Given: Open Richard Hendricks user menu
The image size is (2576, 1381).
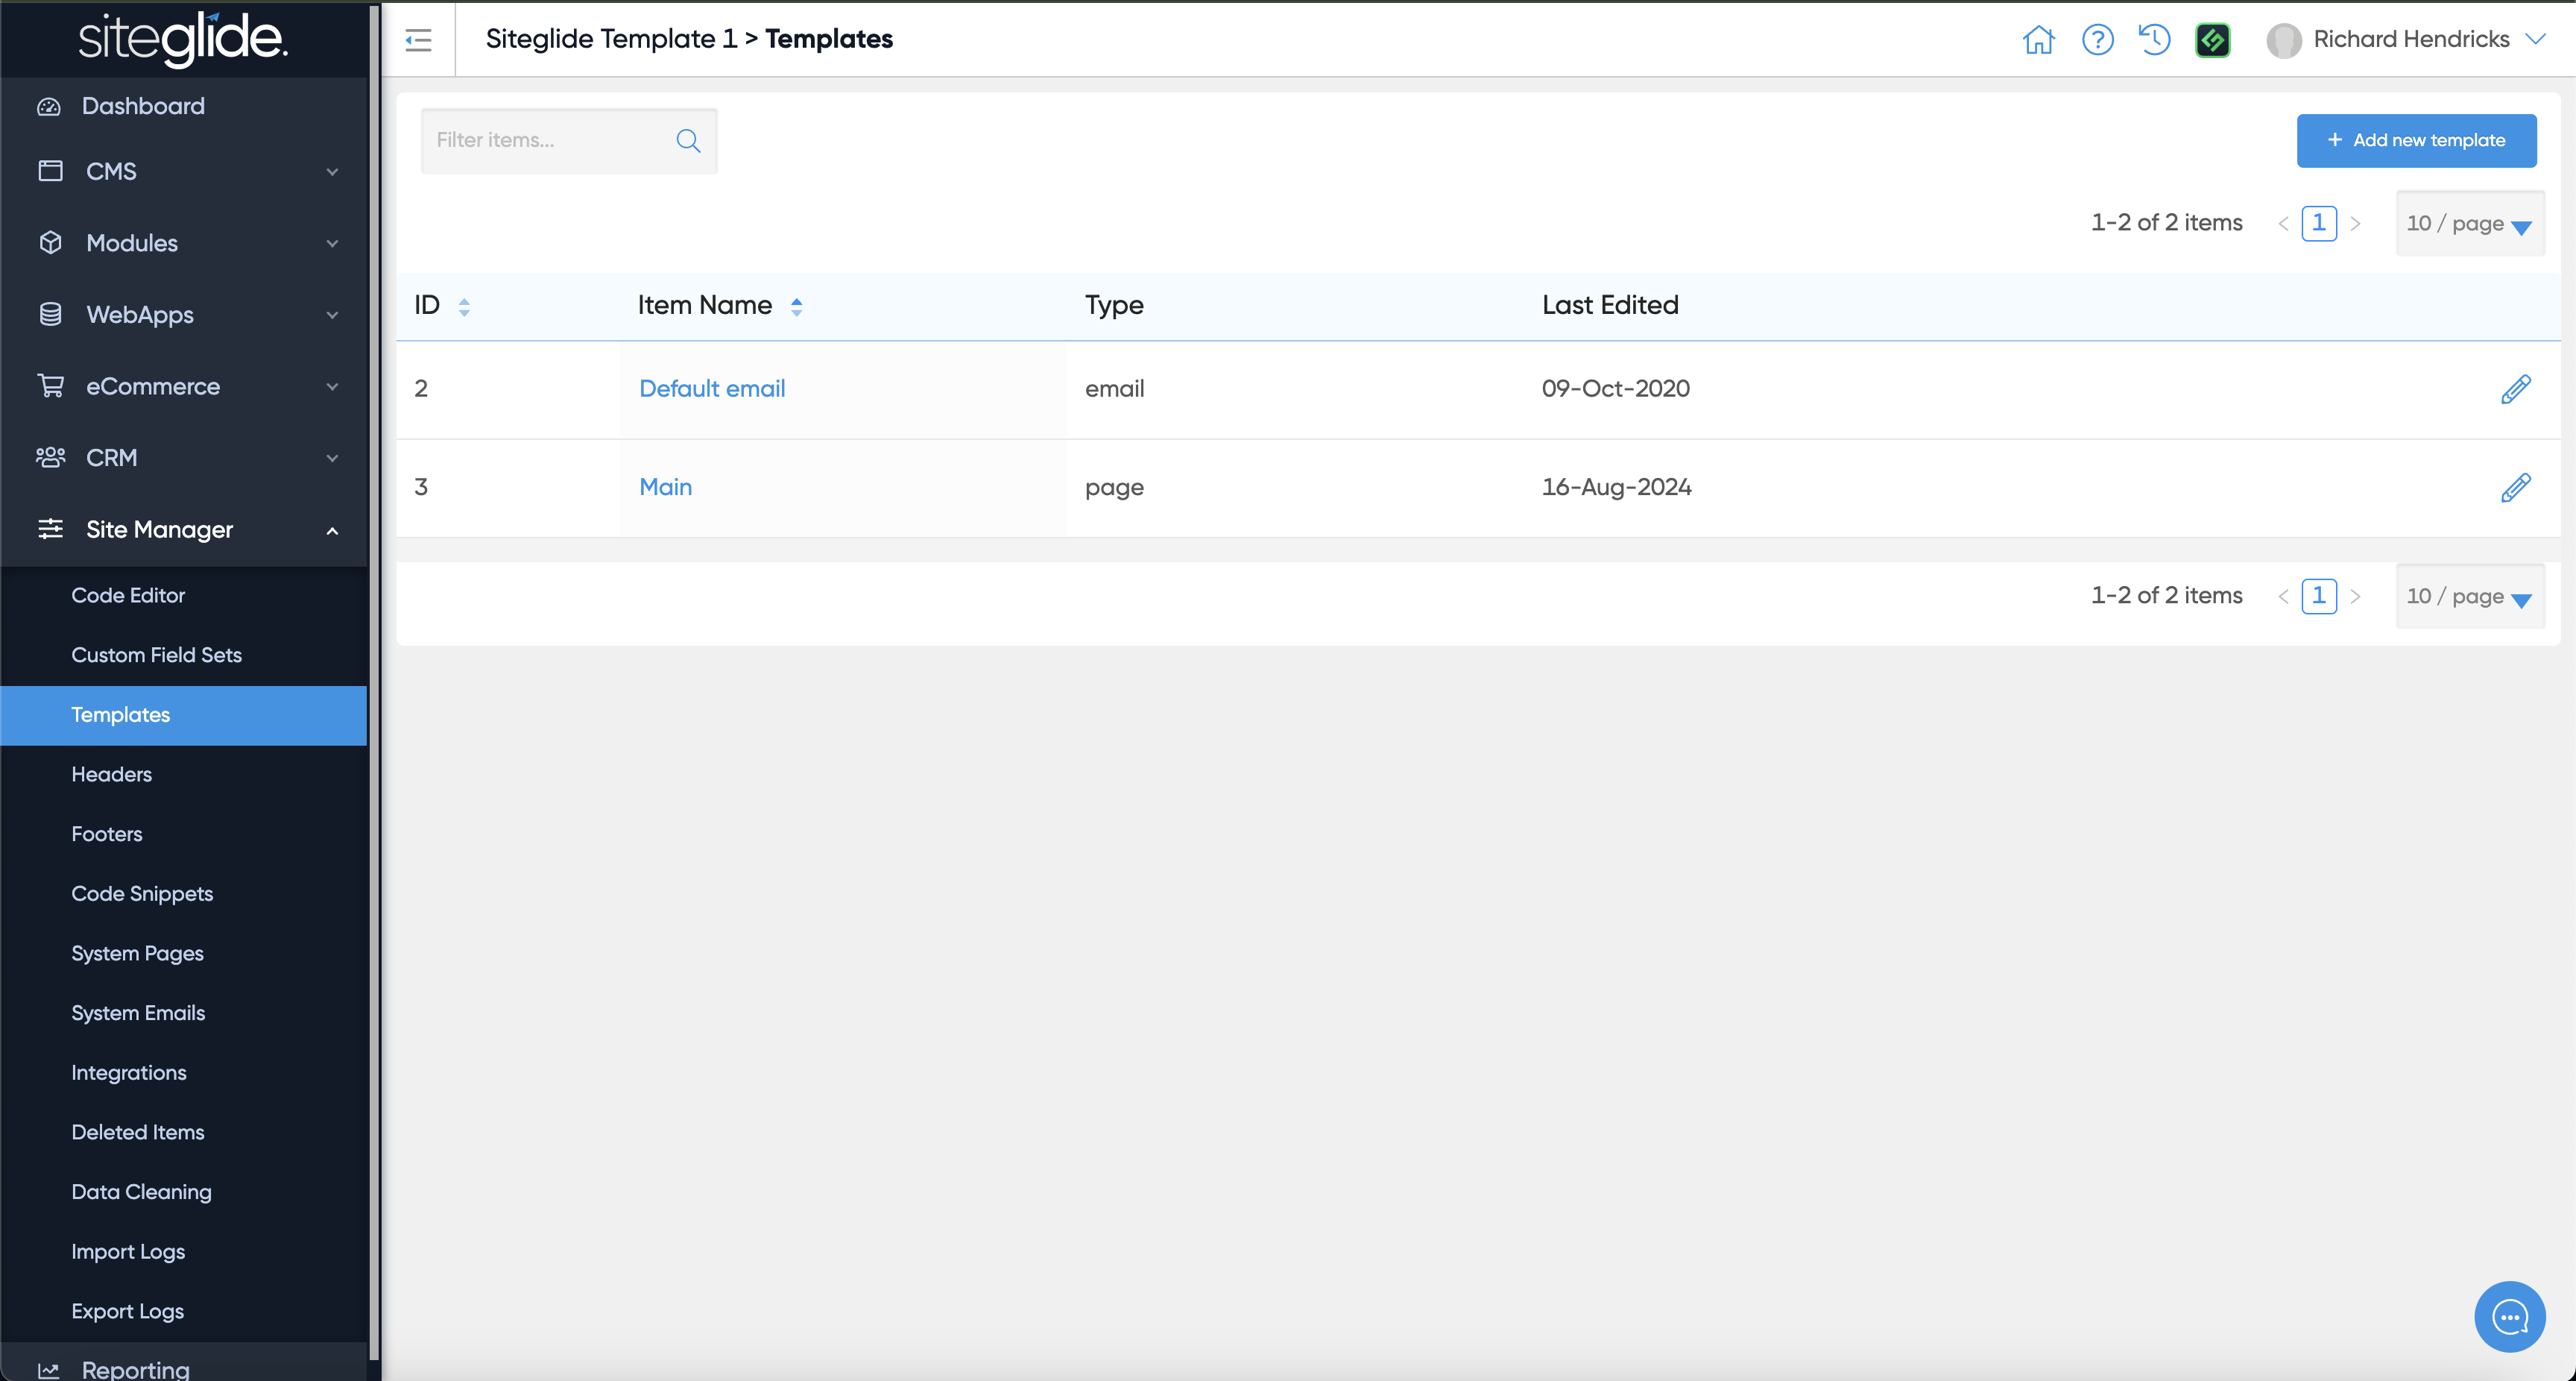Looking at the screenshot, I should pos(2410,40).
